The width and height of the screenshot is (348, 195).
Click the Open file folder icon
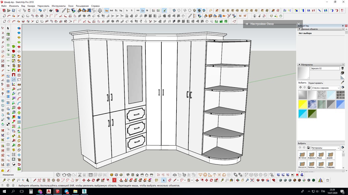9,11
